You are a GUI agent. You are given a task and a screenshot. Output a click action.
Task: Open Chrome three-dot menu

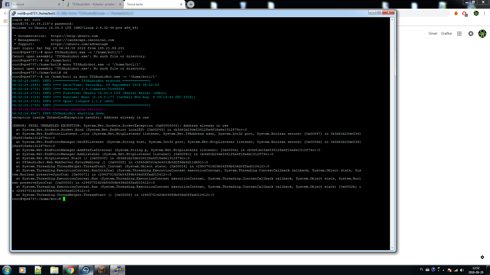pos(484,13)
